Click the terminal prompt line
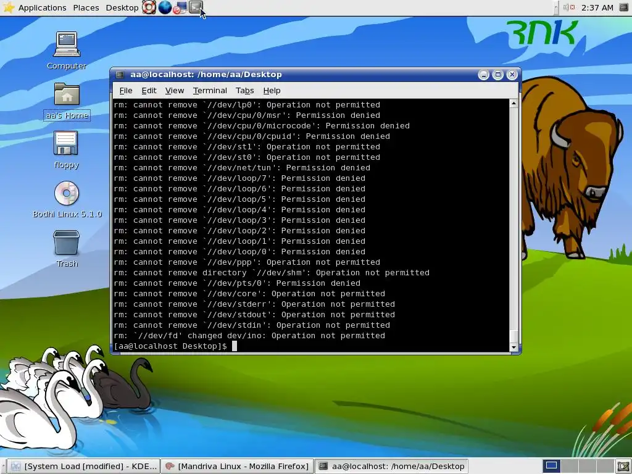Image resolution: width=632 pixels, height=474 pixels. 175,346
